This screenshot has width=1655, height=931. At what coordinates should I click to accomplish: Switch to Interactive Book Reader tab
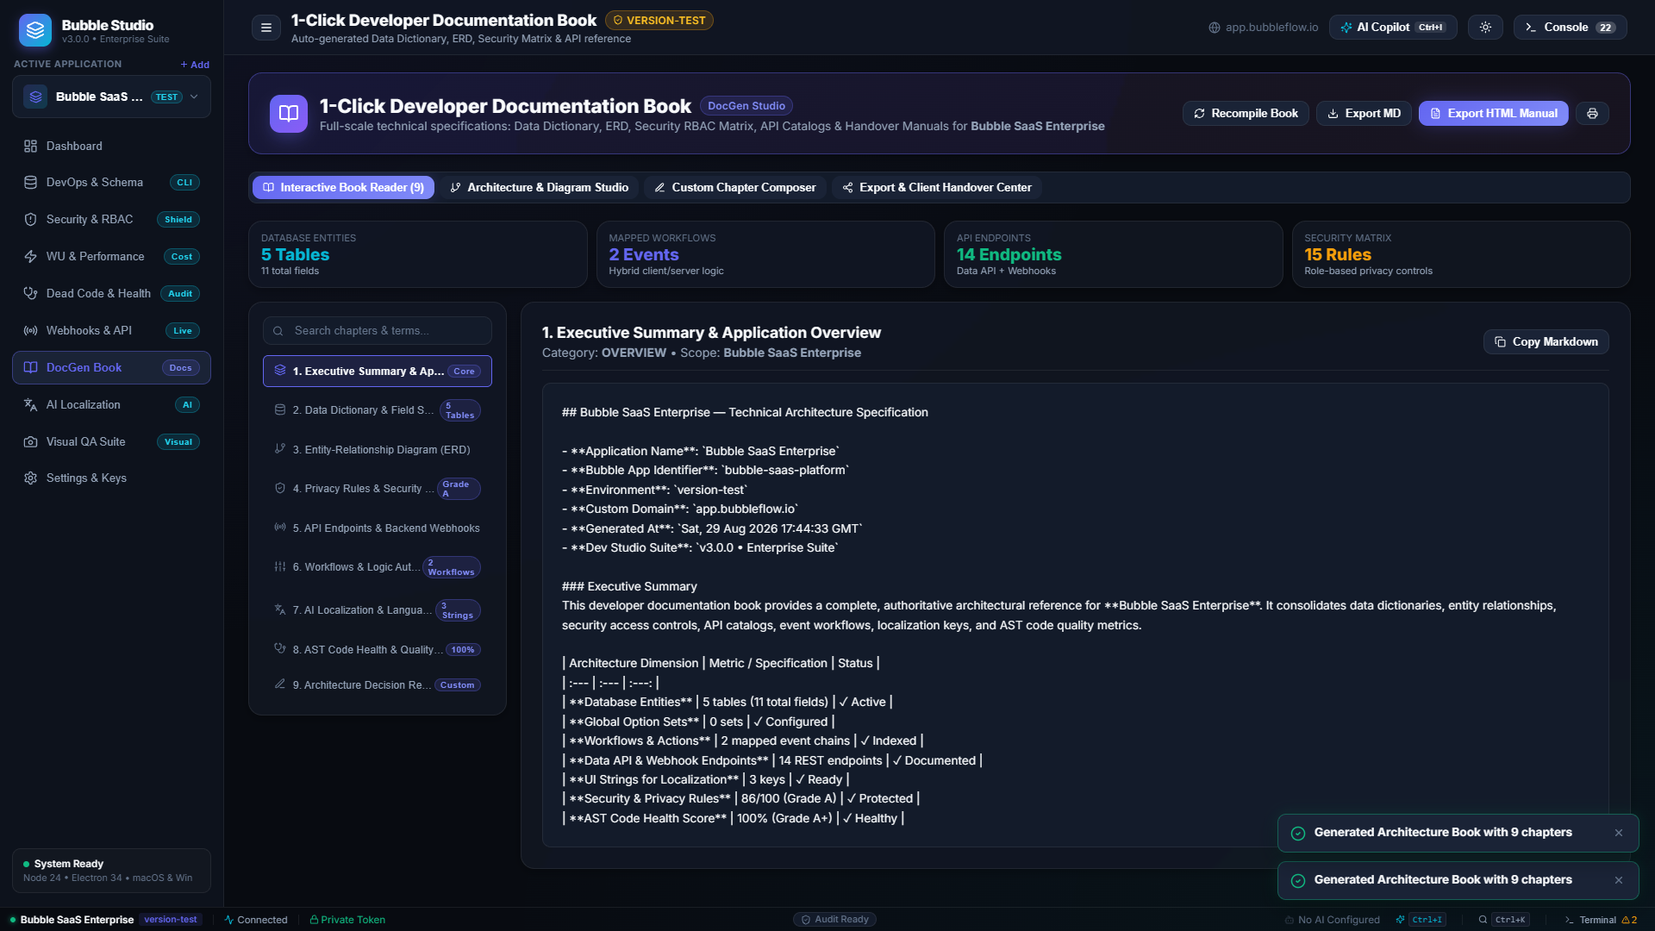343,188
